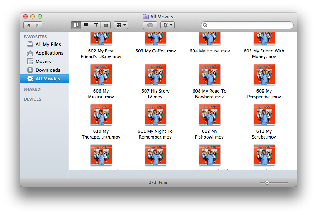The image size is (317, 215).
Task: Select the 610 My Therape...nth.mov thumbnail
Action: (101, 115)
